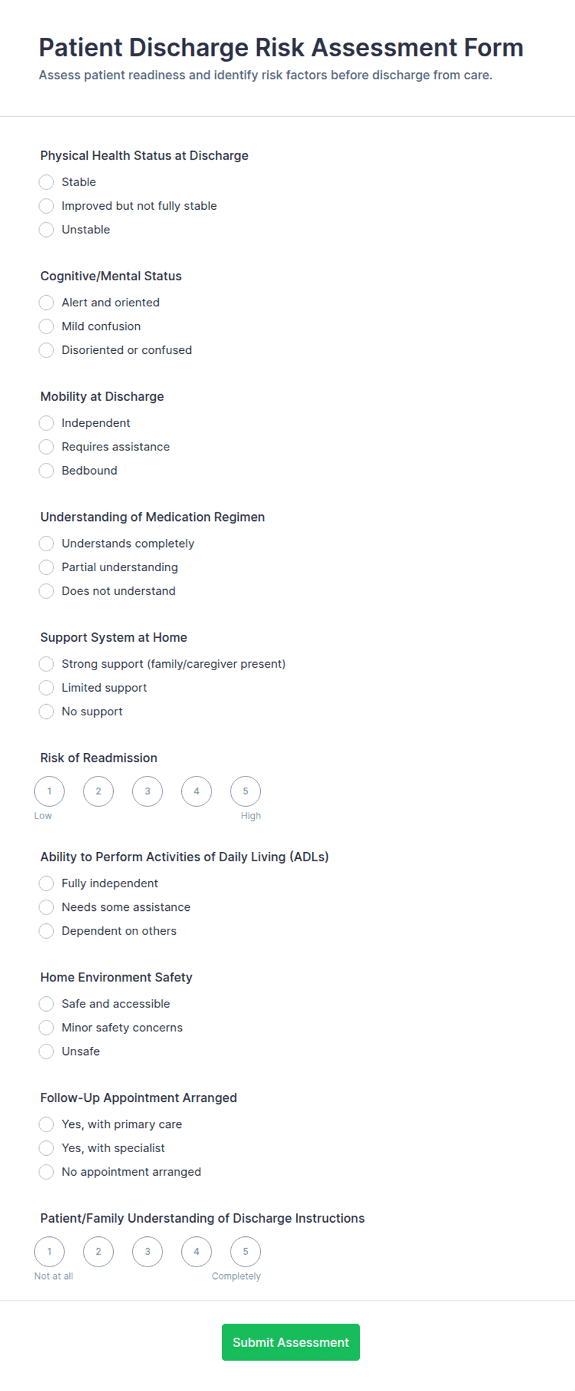Select "Unstable" under Physical Health Status
Image resolution: width=575 pixels, height=1391 pixels.
pos(46,230)
